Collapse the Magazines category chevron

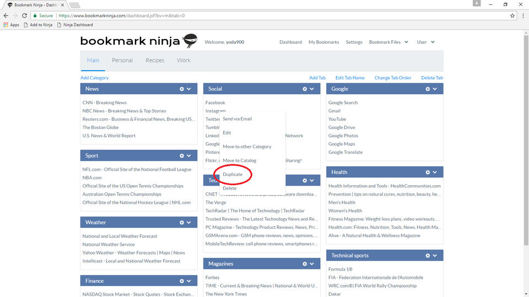[312, 264]
